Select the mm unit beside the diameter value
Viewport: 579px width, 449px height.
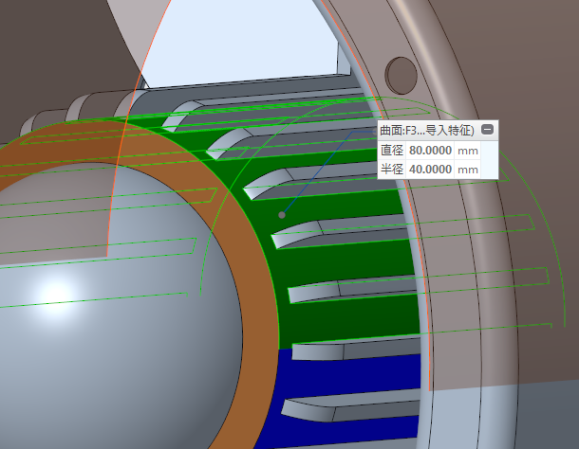(468, 151)
